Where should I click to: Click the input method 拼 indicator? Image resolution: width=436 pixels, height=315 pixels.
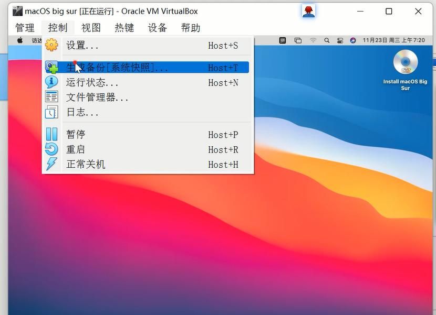tap(283, 40)
